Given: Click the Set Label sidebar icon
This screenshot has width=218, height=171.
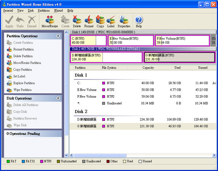Looking at the screenshot, I should (x=9, y=76).
